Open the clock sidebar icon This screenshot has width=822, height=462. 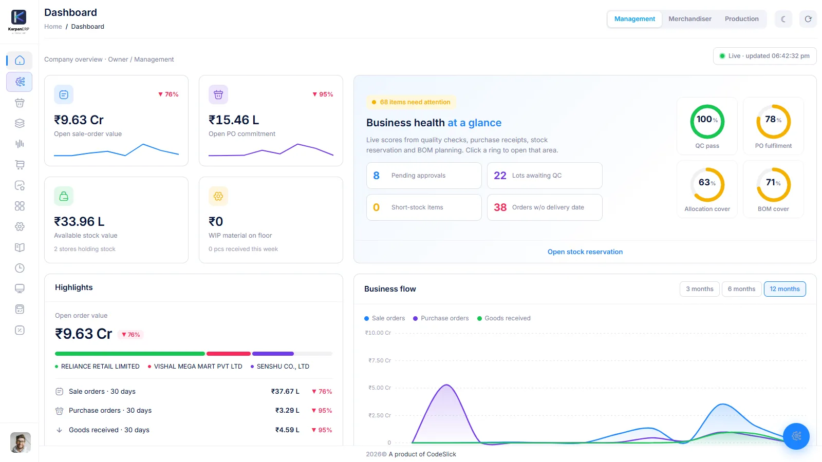20,268
